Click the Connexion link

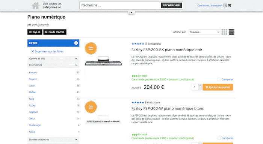[x=203, y=6]
